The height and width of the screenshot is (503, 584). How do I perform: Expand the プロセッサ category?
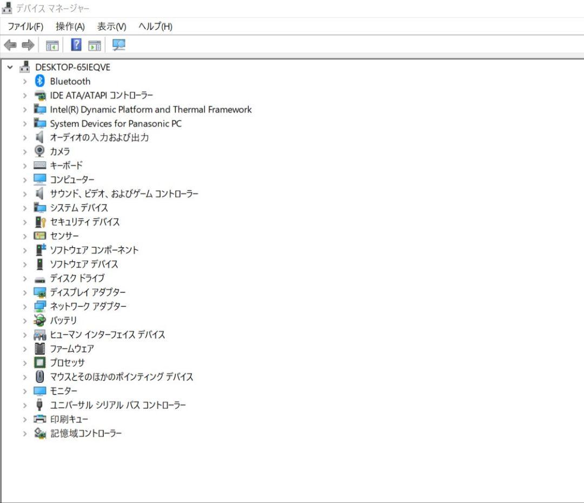25,363
